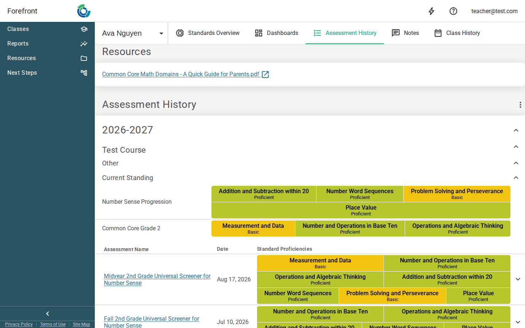Expand the Fall 2nd Grade Screener row
This screenshot has width=525, height=328.
point(518,322)
